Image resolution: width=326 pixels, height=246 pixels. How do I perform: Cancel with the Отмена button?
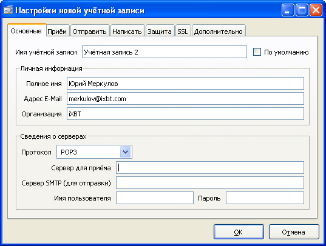294,231
